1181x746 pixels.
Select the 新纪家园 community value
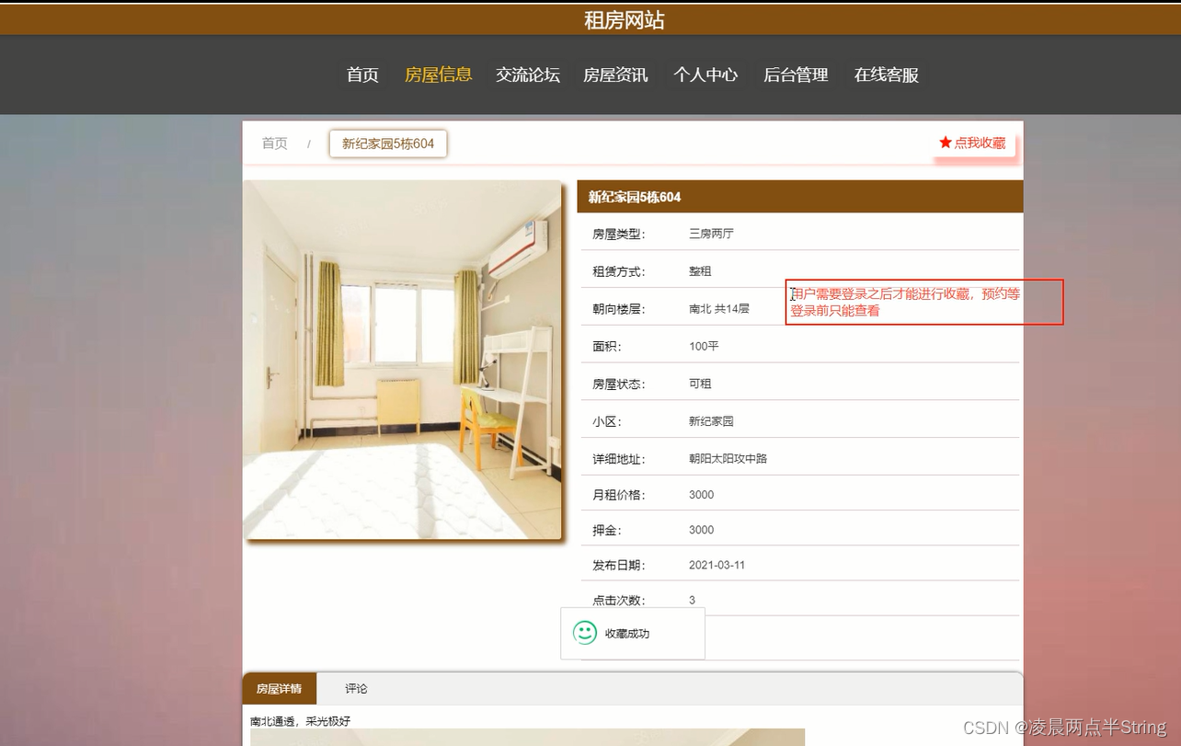point(711,421)
